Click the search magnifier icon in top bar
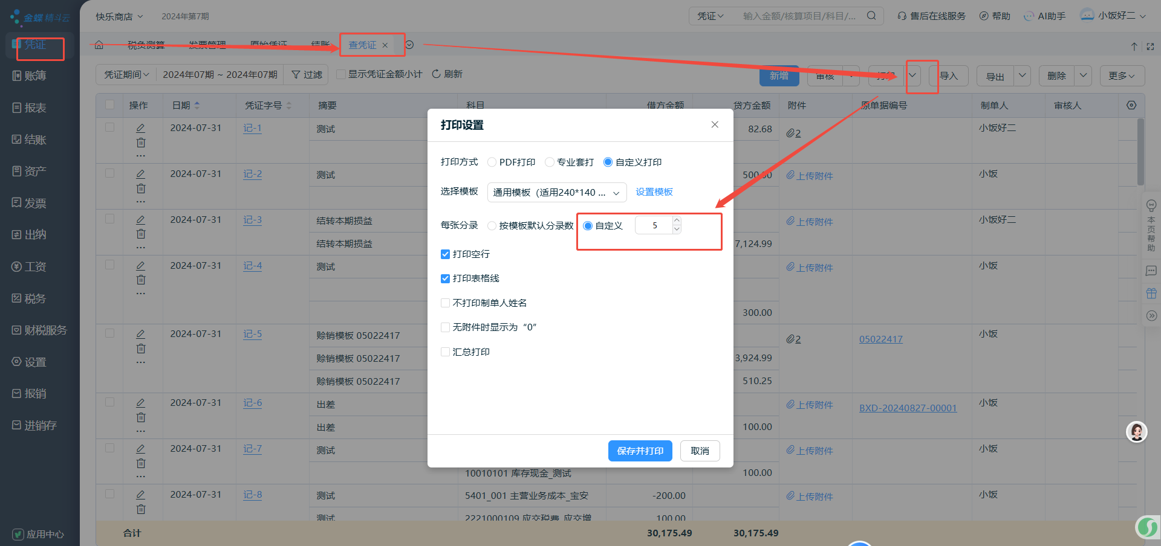 pyautogui.click(x=871, y=16)
